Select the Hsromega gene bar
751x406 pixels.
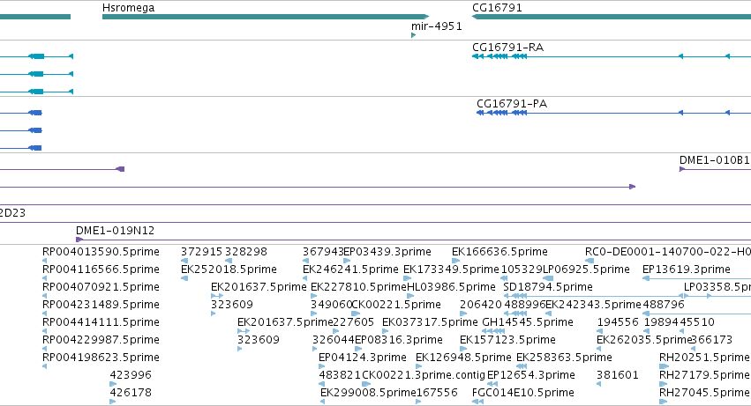[266, 17]
